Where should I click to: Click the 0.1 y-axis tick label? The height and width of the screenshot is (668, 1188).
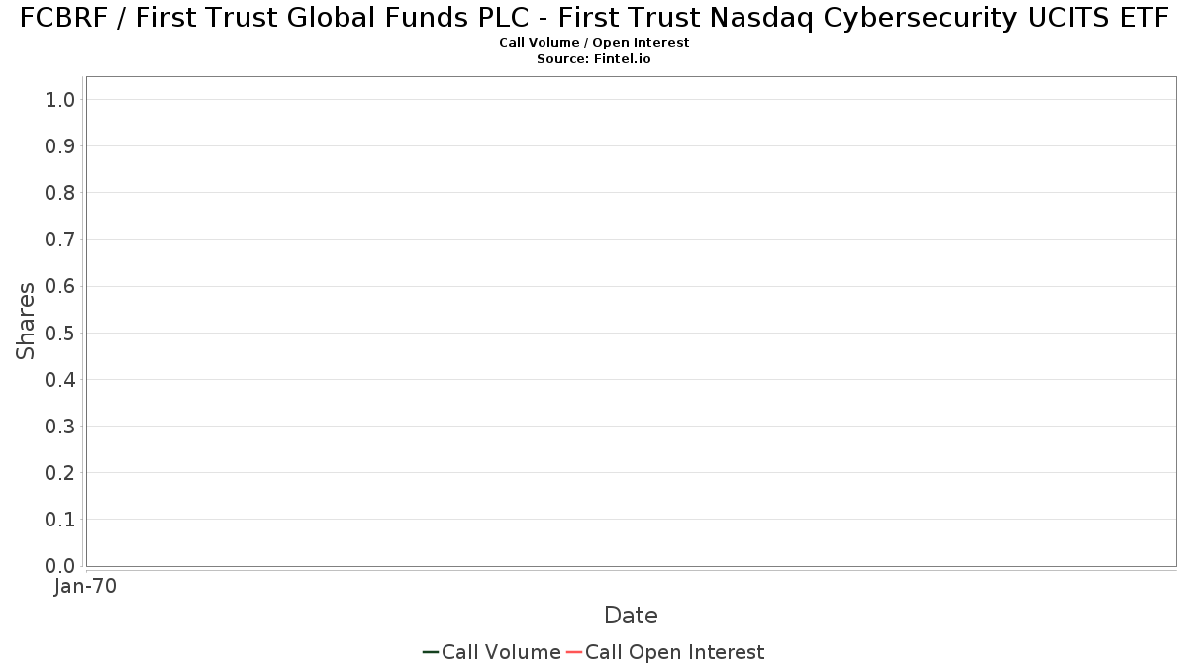(x=60, y=520)
